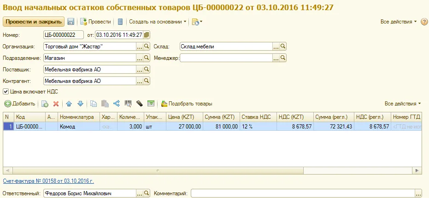
Task: Click barcode search icon
Action: 128,104
